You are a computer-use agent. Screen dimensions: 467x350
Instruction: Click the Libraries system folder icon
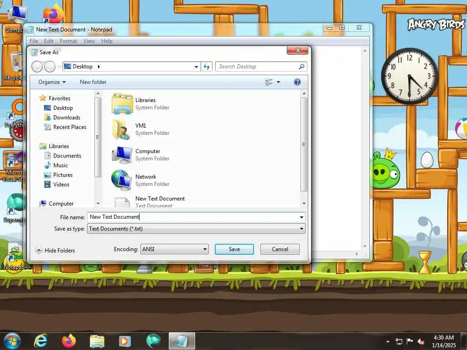pyautogui.click(x=122, y=103)
